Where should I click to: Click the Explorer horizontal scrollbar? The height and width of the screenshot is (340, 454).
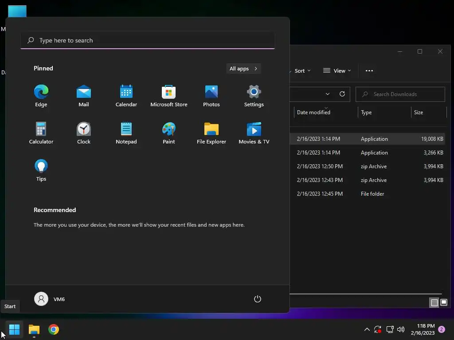click(366, 294)
